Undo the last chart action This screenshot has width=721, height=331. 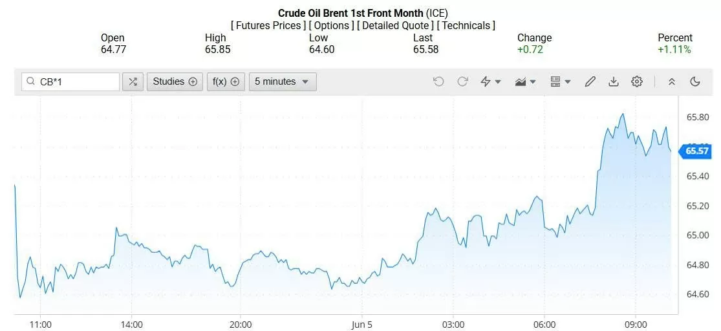[x=438, y=81]
